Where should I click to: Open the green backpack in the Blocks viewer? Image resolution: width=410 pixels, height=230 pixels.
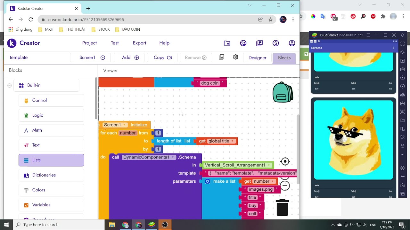click(283, 92)
